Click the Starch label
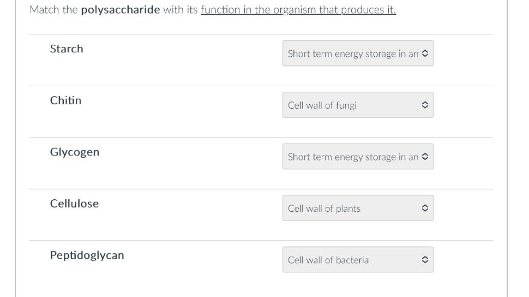 tap(67, 49)
